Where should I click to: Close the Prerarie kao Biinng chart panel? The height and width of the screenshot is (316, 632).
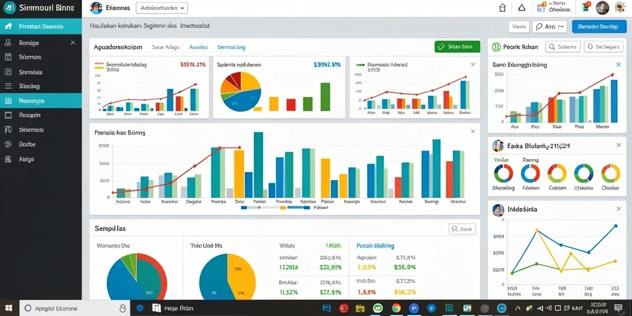click(x=473, y=131)
